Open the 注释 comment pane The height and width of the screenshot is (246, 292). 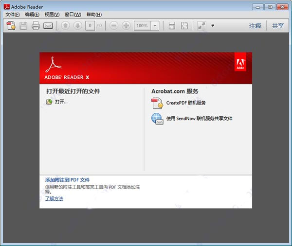[255, 26]
